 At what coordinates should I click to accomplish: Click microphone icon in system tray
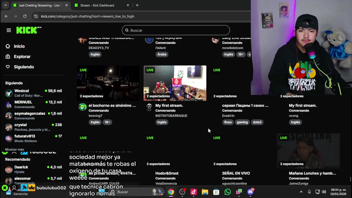click(309, 192)
